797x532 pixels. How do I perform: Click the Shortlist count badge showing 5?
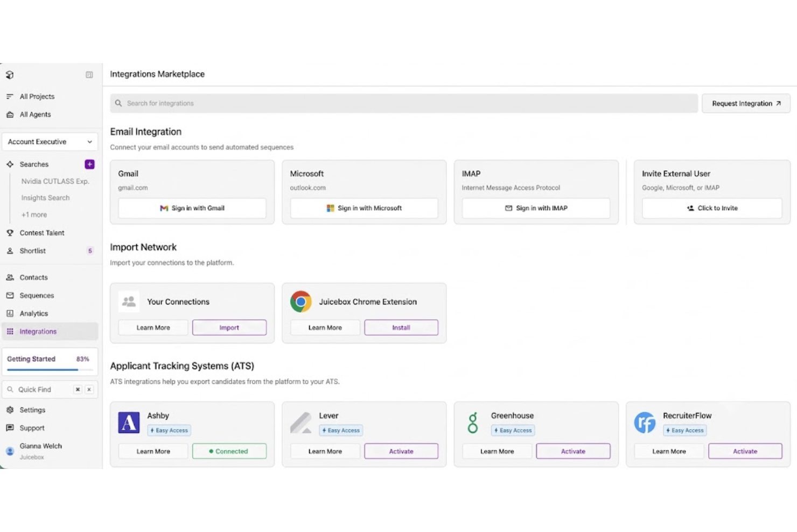click(90, 251)
